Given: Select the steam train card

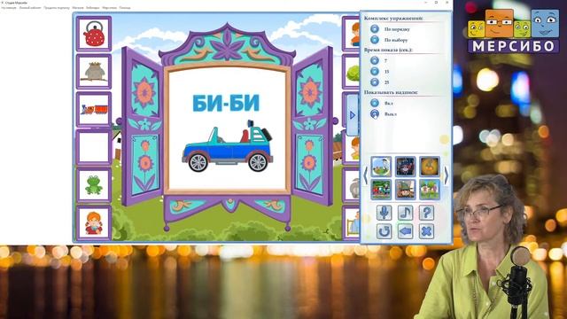Looking at the screenshot, I should tap(94, 109).
